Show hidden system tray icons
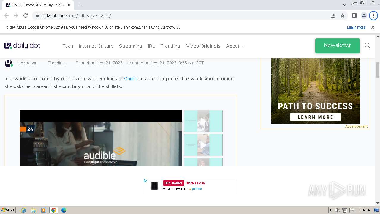 (331, 210)
